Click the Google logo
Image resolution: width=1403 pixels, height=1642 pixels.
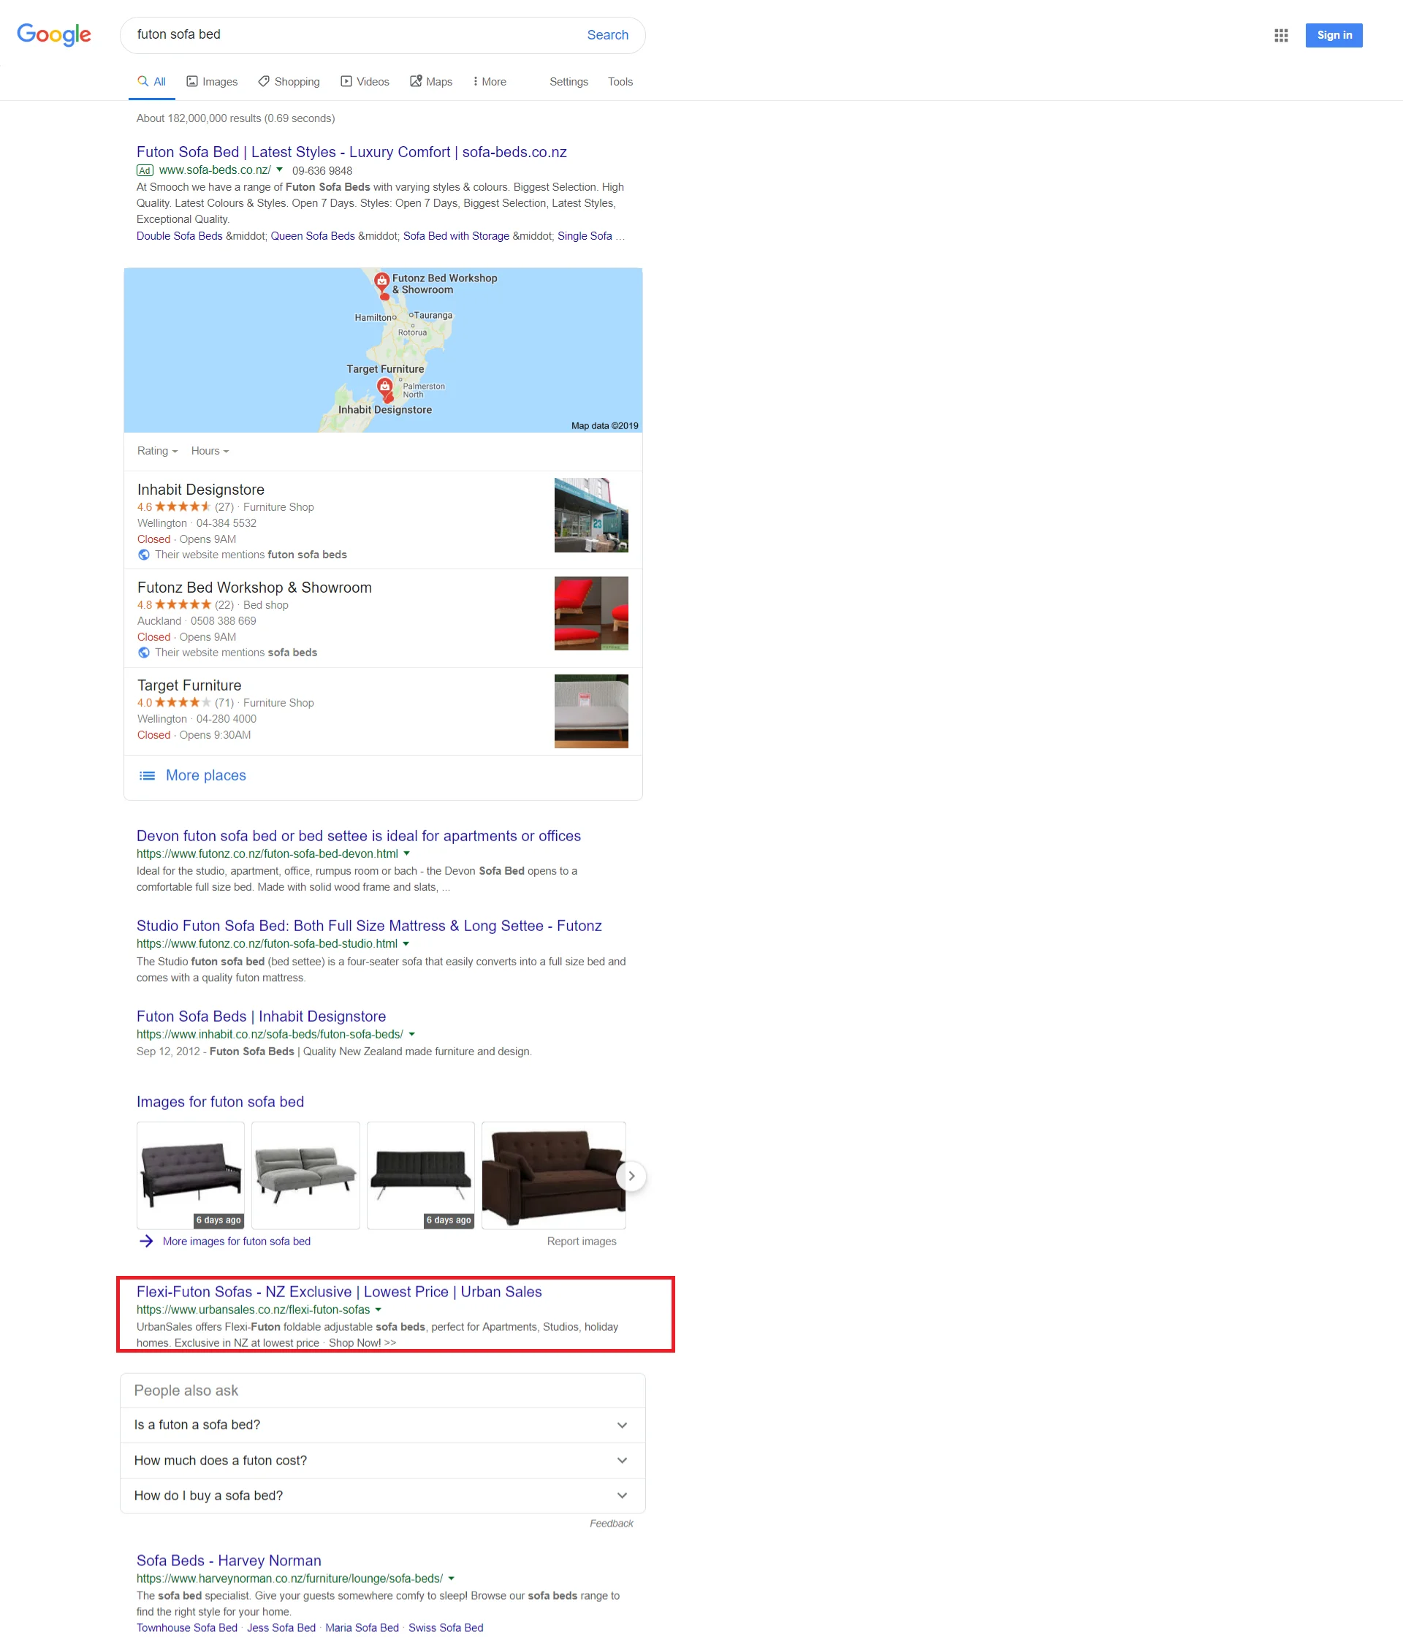pos(54,35)
